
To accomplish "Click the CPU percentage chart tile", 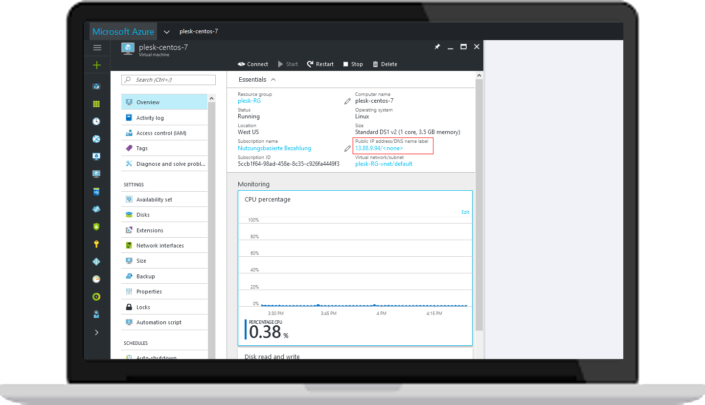I will [355, 268].
